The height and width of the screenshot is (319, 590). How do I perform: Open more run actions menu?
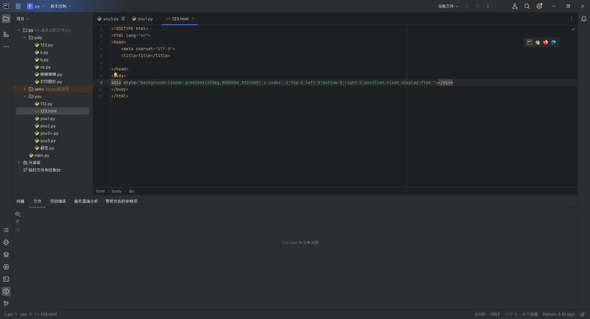(488, 6)
